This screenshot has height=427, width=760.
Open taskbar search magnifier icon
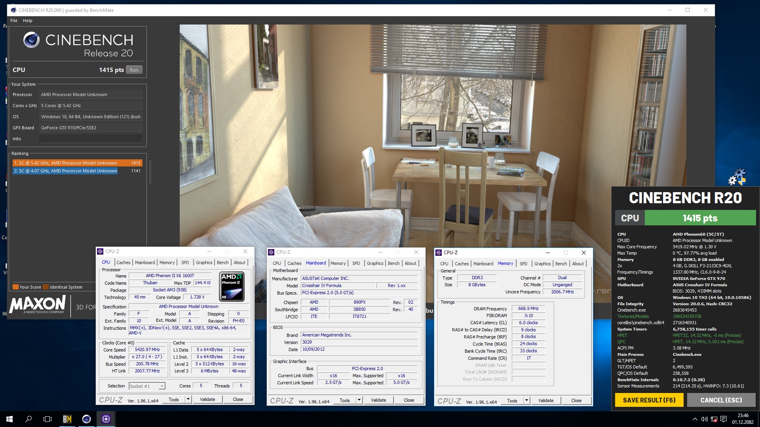pyautogui.click(x=28, y=419)
